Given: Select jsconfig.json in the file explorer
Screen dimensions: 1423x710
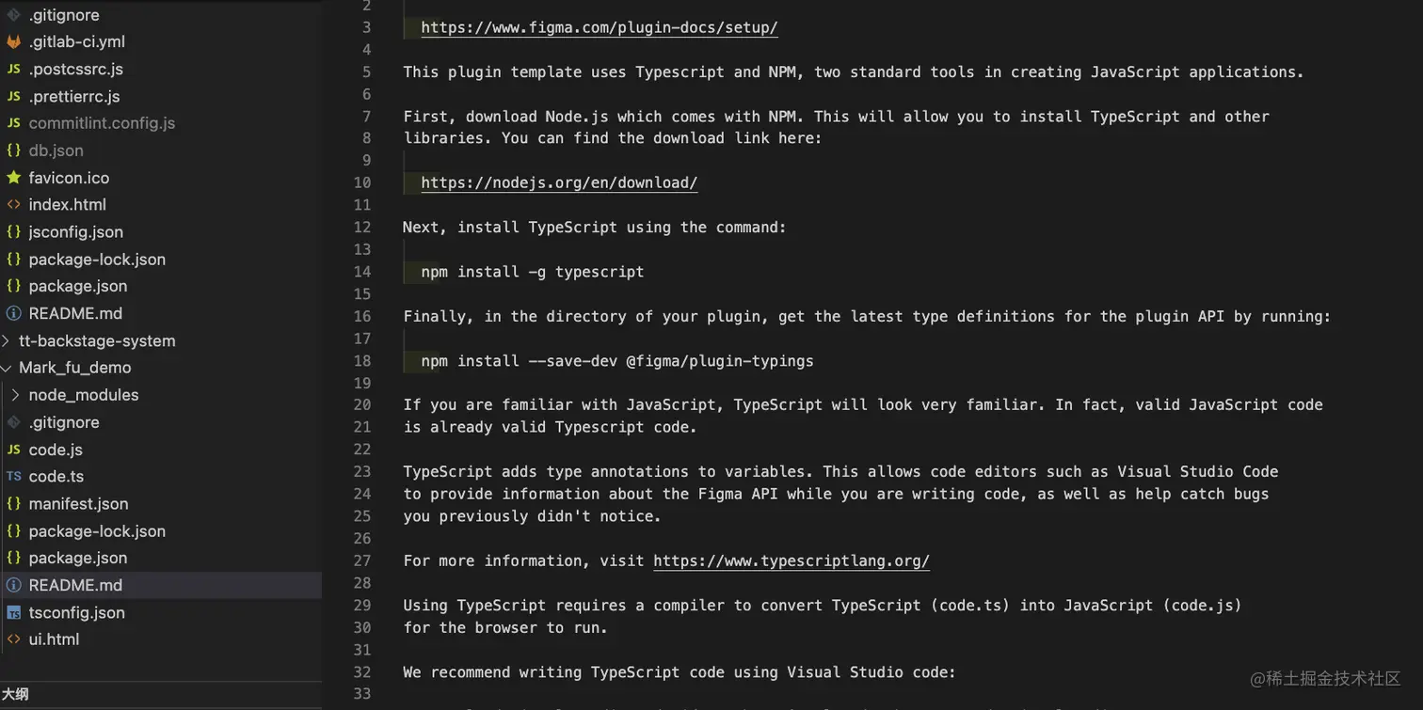Looking at the screenshot, I should [75, 232].
